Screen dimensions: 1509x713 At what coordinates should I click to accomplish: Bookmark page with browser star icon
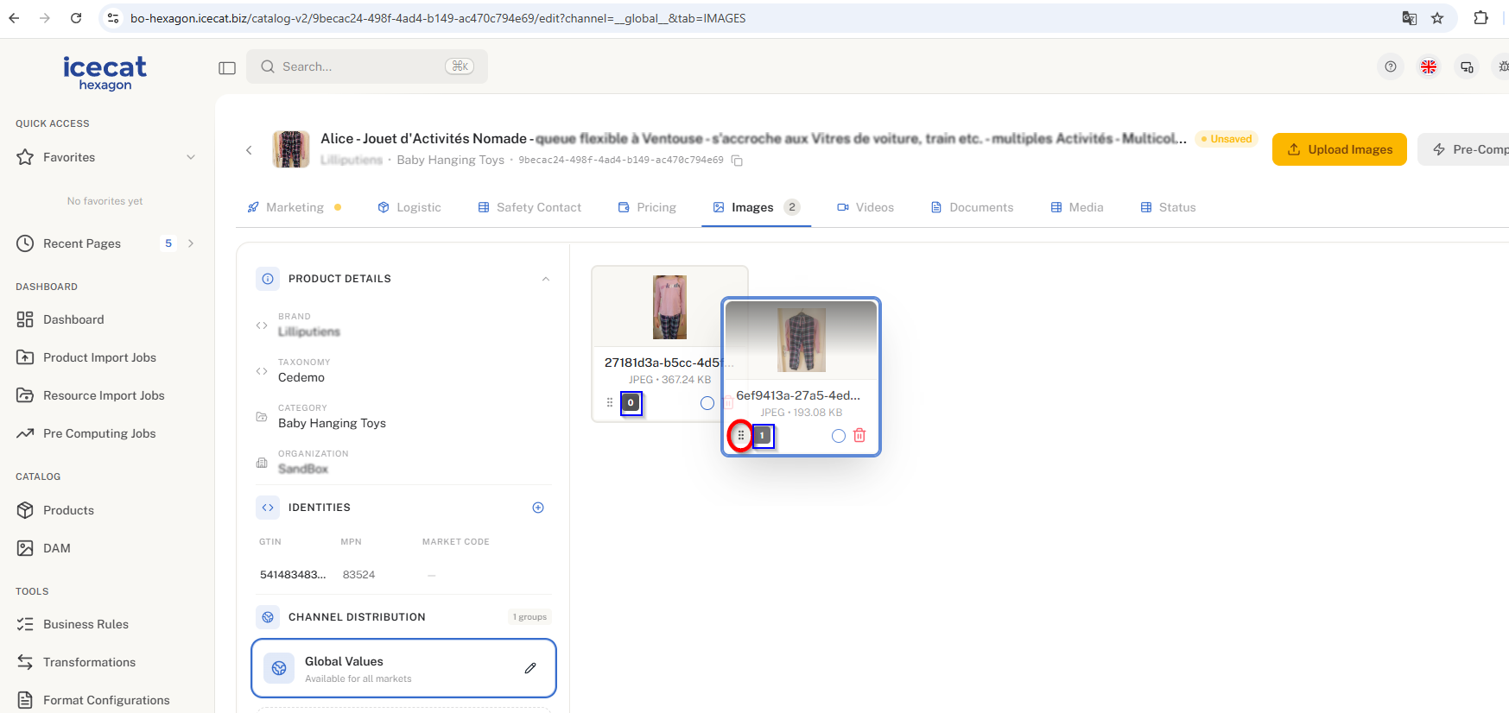pyautogui.click(x=1437, y=18)
